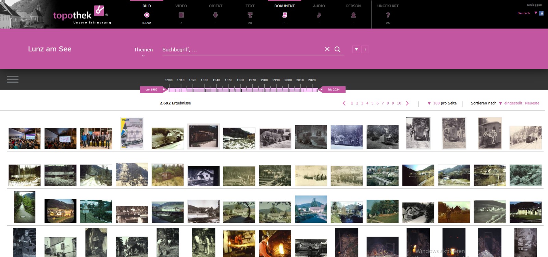Click the Lunz am See title
The width and height of the screenshot is (548, 257).
[x=50, y=49]
